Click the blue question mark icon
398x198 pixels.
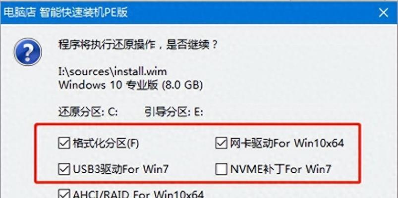(28, 52)
